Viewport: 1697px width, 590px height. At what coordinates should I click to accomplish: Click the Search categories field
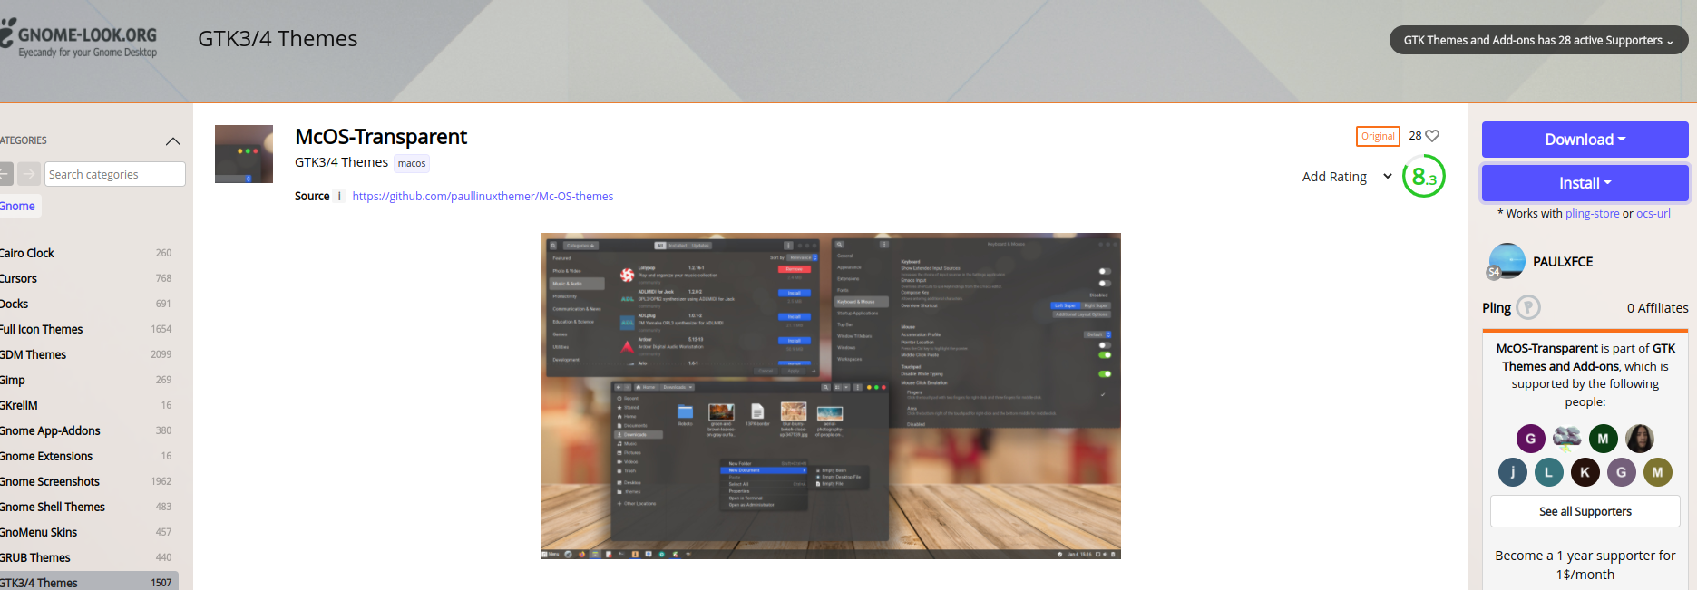click(x=115, y=174)
